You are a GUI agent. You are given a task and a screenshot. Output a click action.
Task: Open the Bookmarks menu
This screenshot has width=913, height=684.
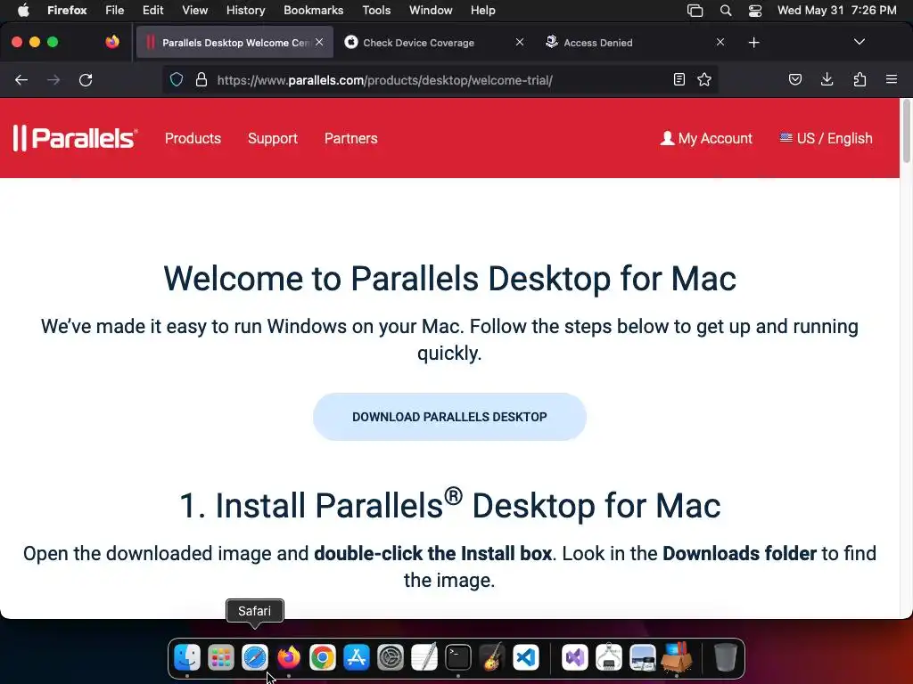pos(313,11)
